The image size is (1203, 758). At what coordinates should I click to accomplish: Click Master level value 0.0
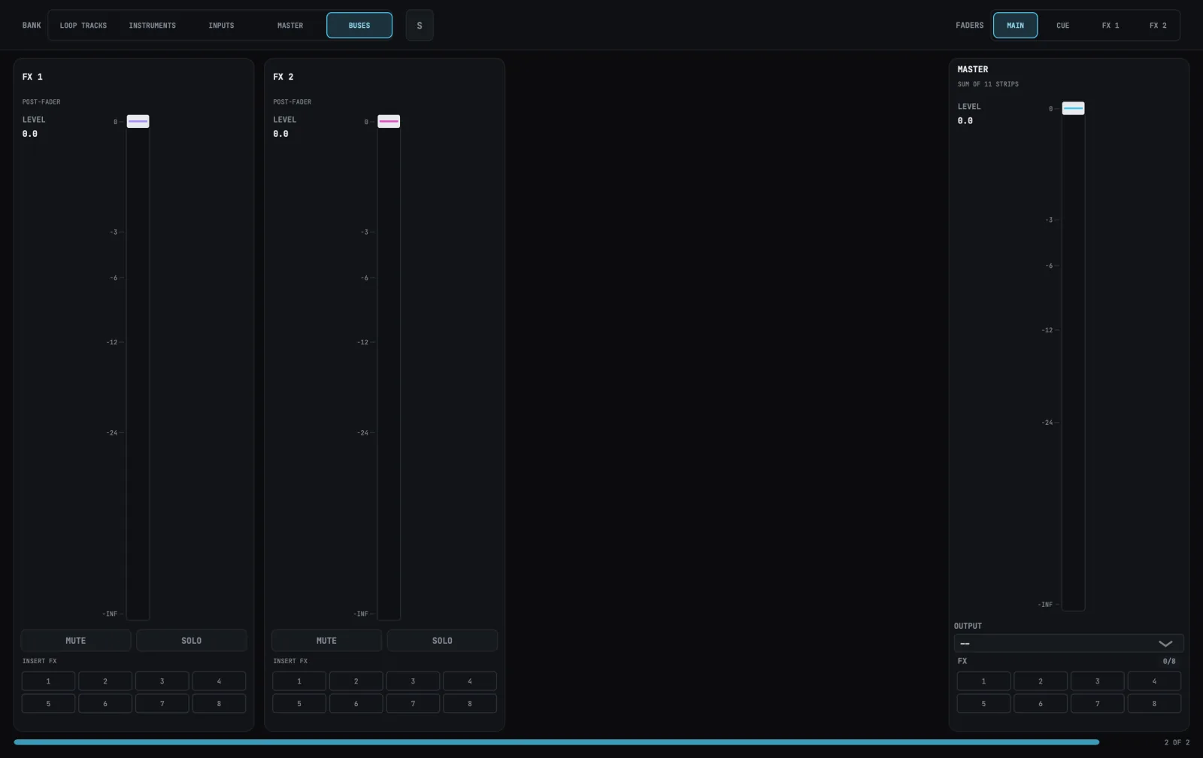[x=965, y=121]
